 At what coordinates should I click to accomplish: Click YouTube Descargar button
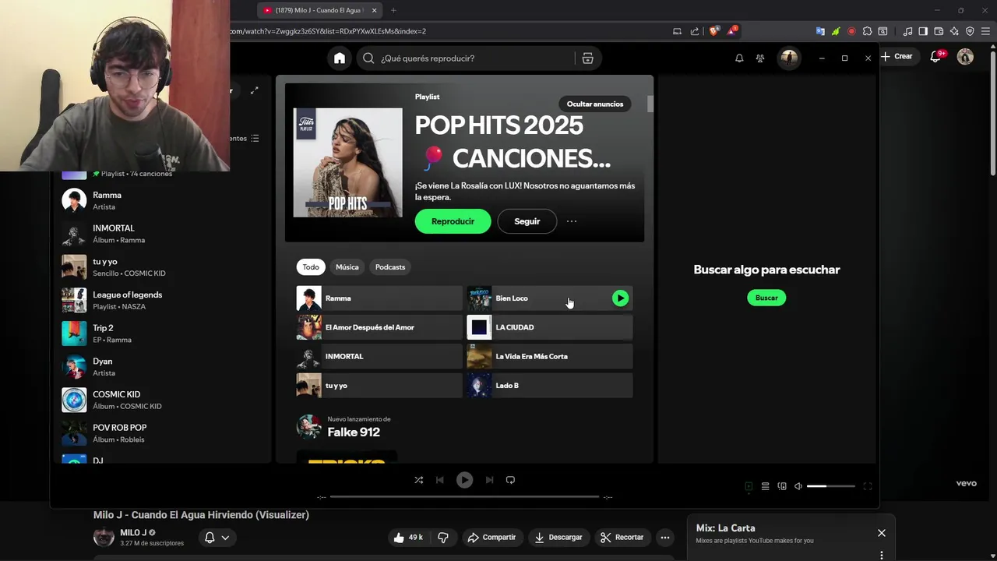558,538
